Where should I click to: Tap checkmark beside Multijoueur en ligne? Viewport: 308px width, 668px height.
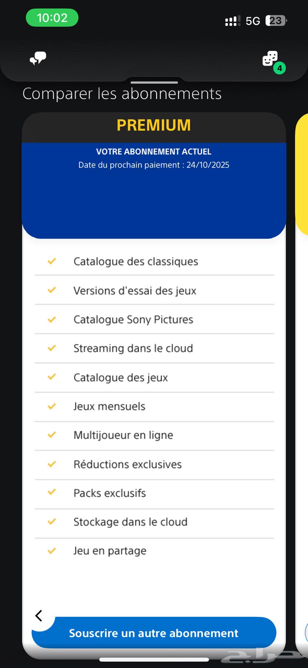click(52, 435)
